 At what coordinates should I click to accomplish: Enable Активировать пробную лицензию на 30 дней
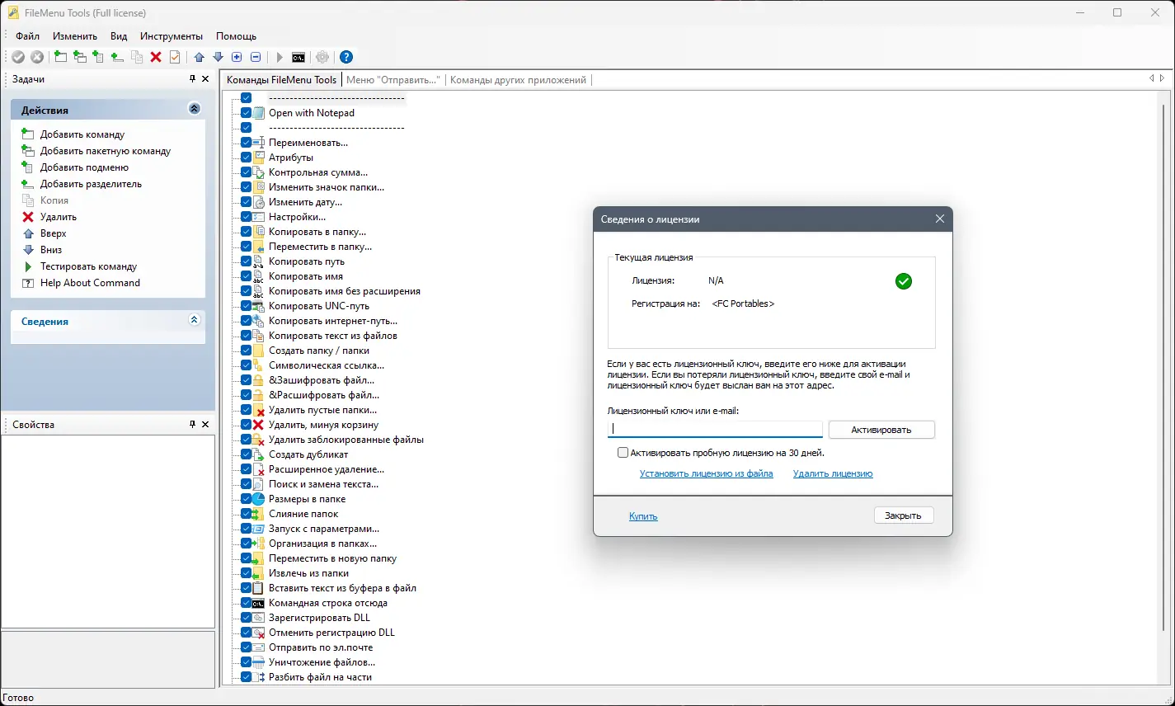point(623,452)
